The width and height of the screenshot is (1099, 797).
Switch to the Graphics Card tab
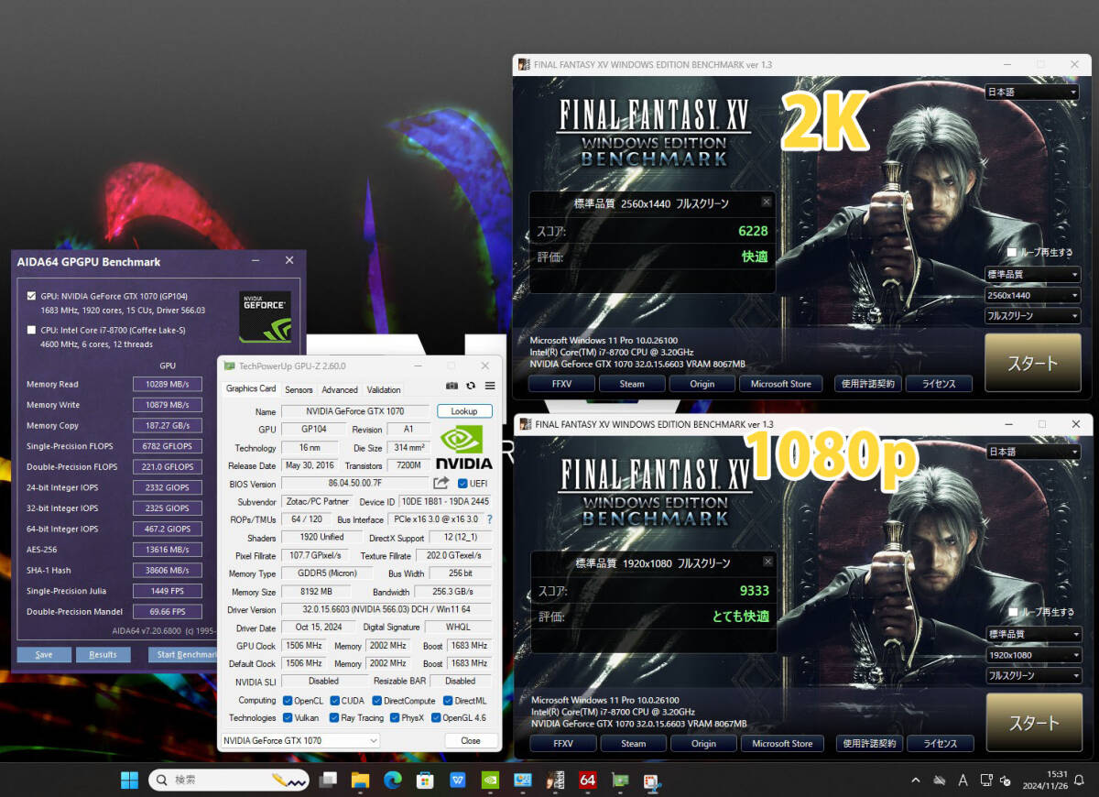[x=251, y=388]
